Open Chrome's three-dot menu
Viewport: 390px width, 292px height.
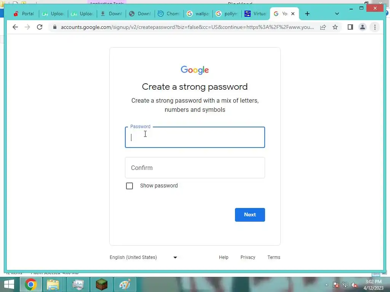pos(375,27)
